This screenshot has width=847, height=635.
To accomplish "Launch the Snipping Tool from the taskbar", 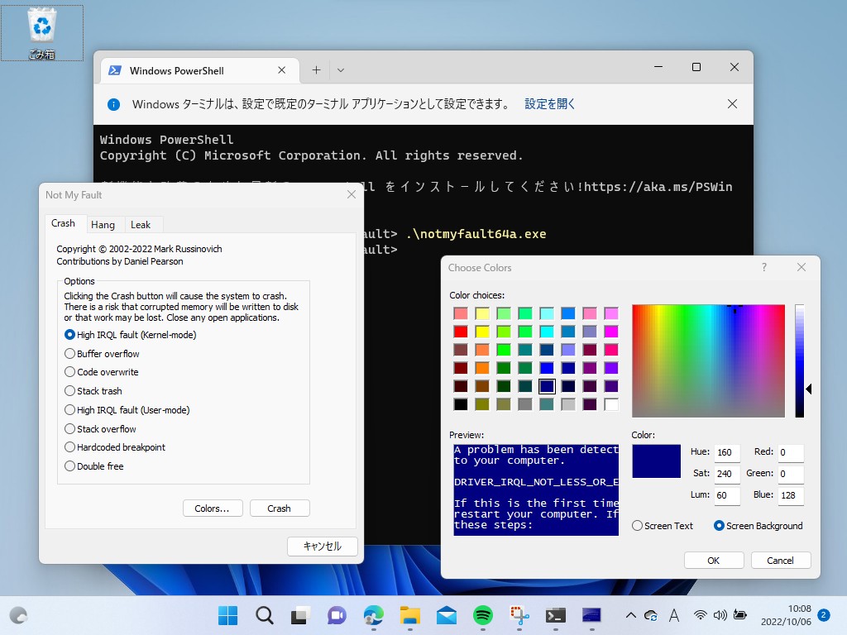I will click(x=519, y=616).
